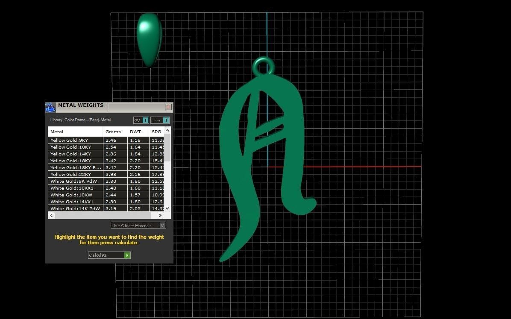Screen dimensions: 511x319
Task: Select the Yellow Gold:14KY row
Action: click(106, 154)
